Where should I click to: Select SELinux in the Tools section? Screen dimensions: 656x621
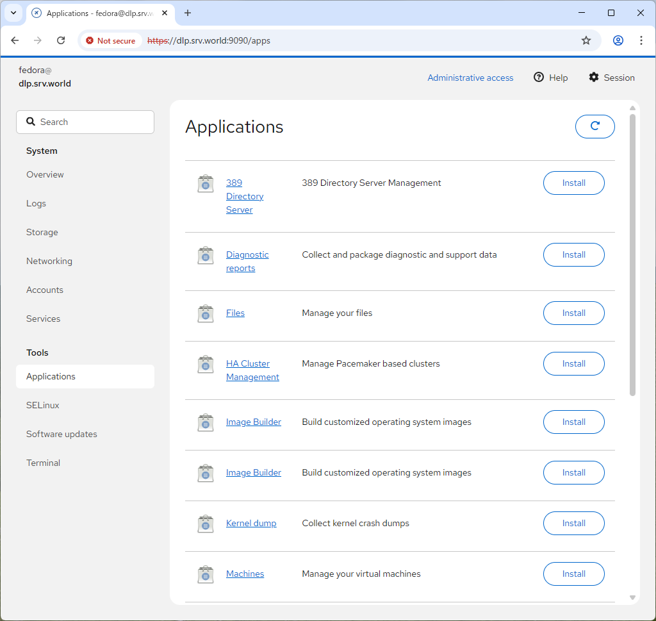point(43,405)
